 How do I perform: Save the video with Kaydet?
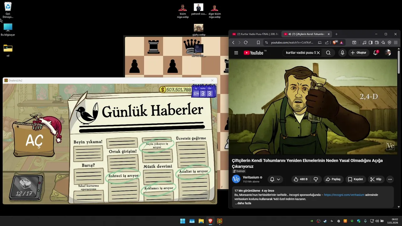(x=355, y=179)
